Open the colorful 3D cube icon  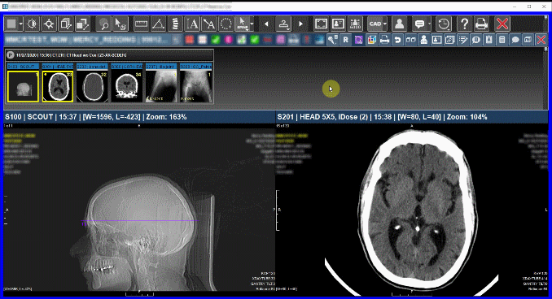click(372, 40)
